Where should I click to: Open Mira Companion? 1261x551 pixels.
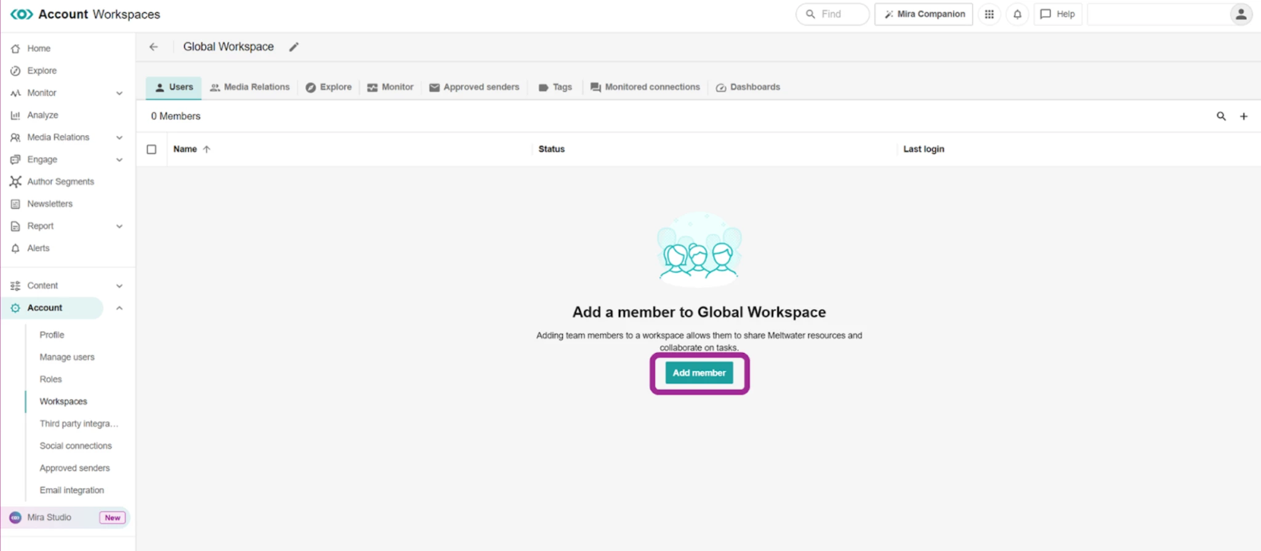(x=924, y=14)
